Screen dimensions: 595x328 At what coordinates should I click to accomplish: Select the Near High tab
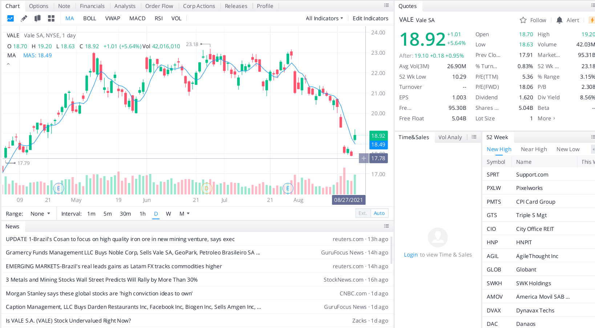tap(534, 149)
